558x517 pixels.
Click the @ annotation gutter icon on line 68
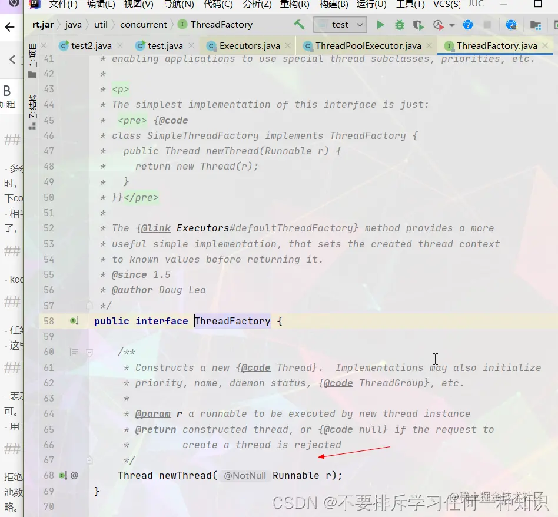[74, 475]
